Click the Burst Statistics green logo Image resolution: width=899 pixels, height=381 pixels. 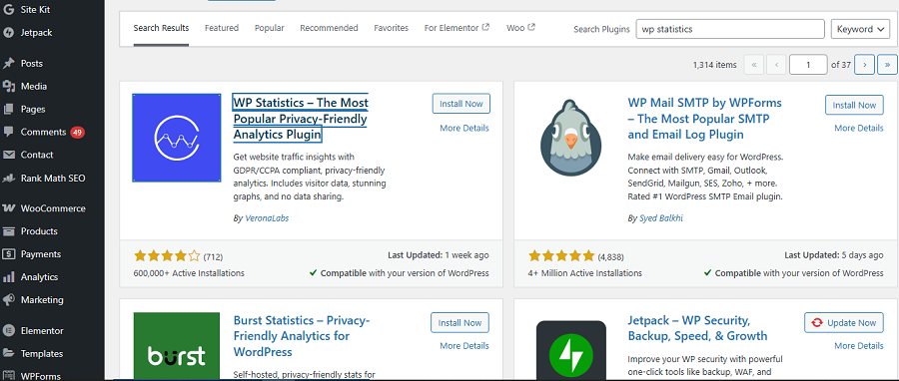pyautogui.click(x=177, y=346)
